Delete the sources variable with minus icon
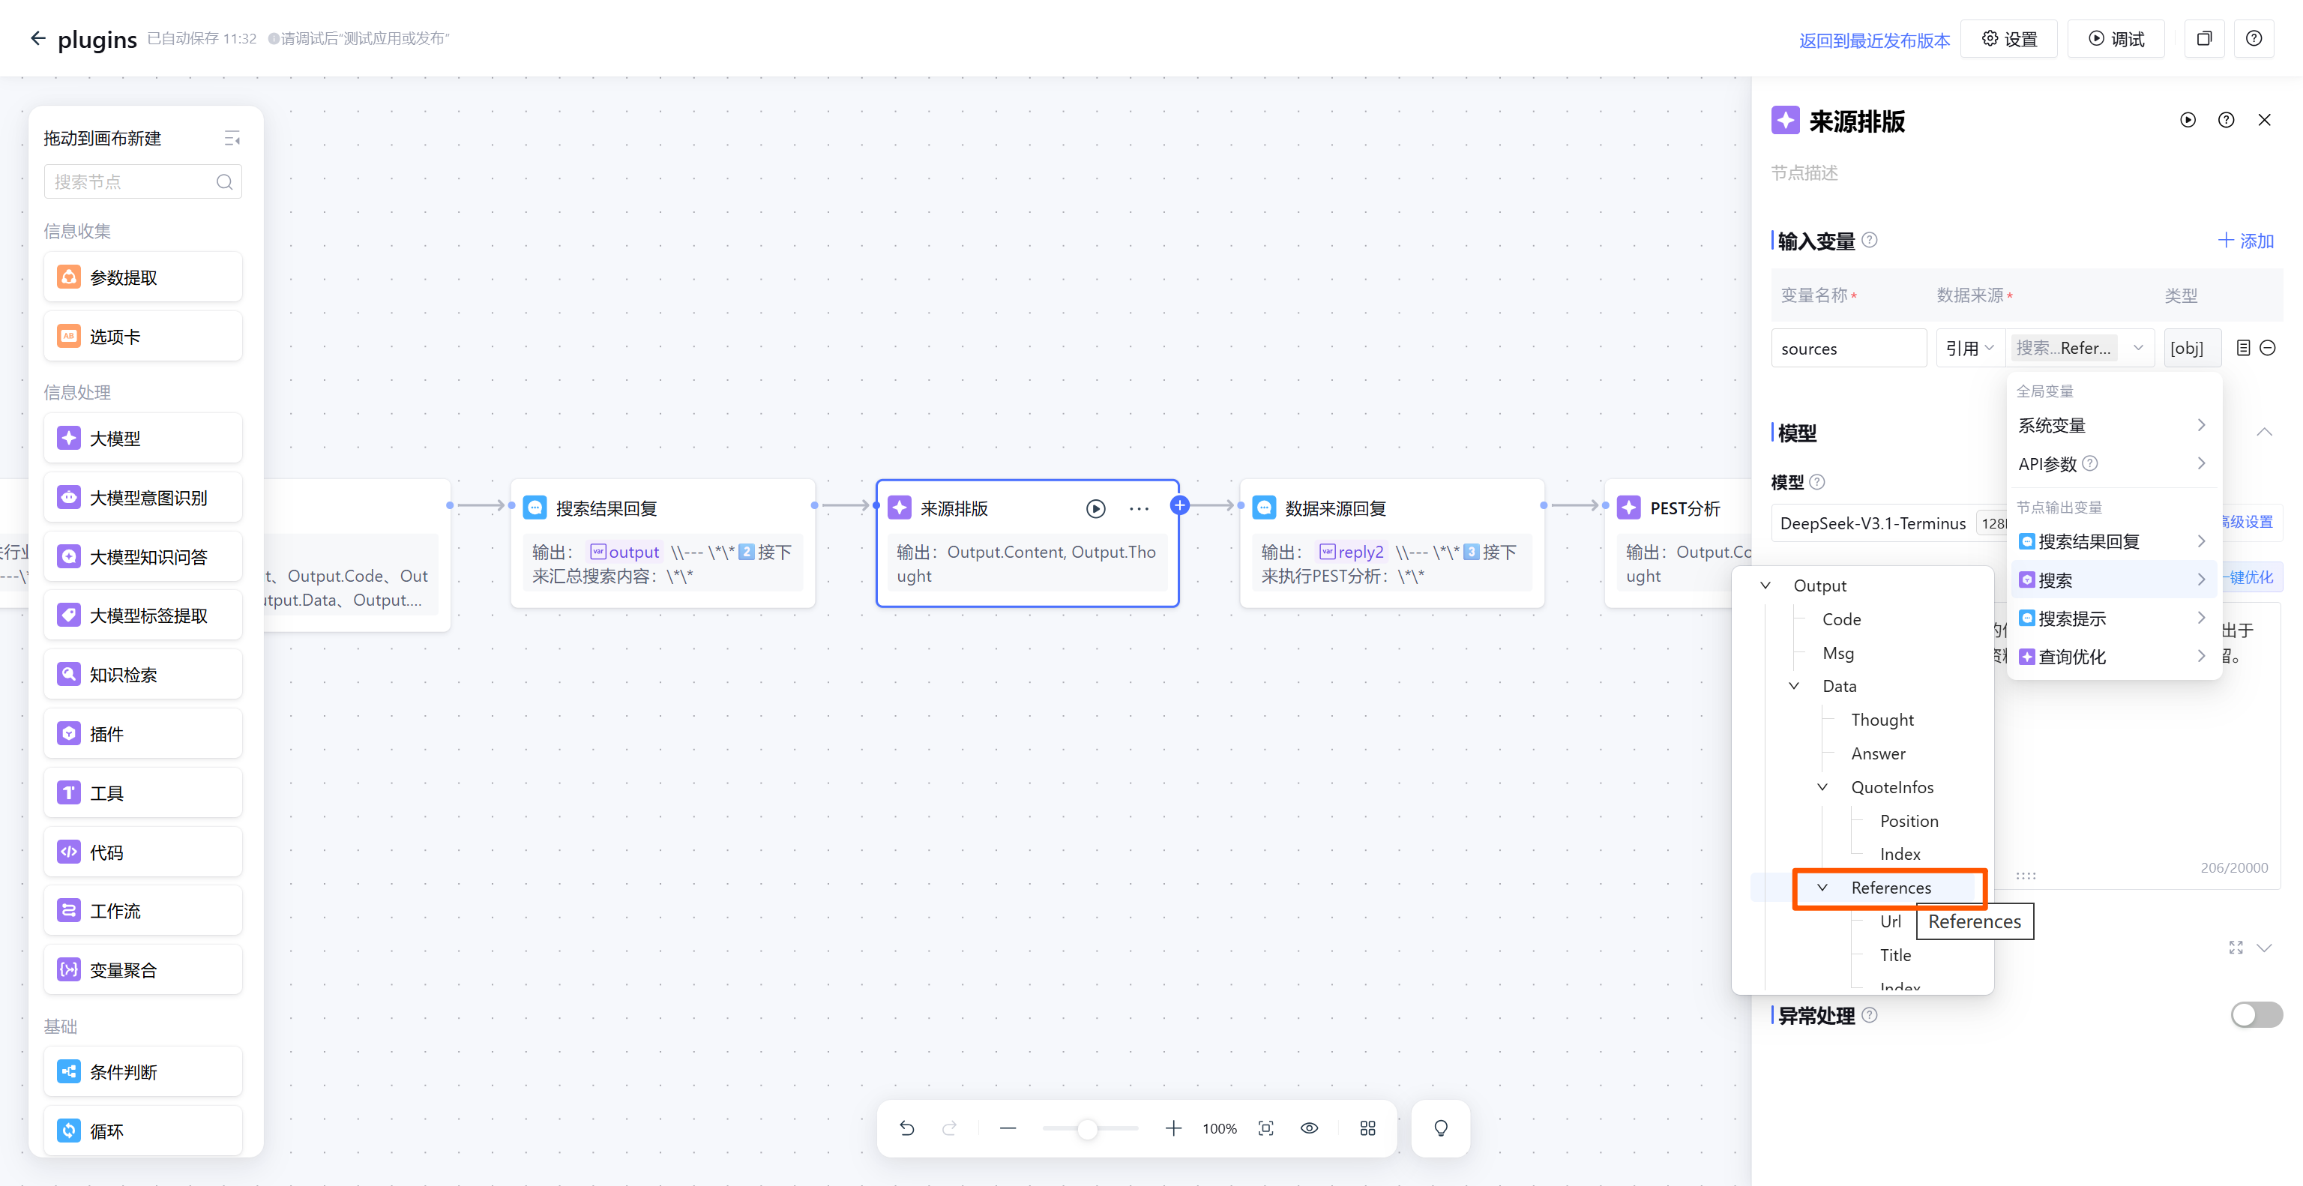Image resolution: width=2303 pixels, height=1186 pixels. (2267, 348)
